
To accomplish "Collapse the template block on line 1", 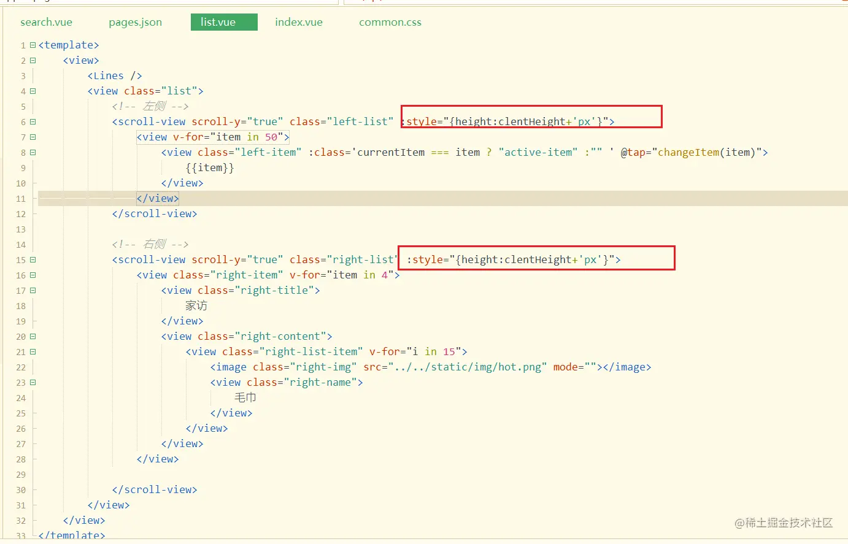I will 33,45.
